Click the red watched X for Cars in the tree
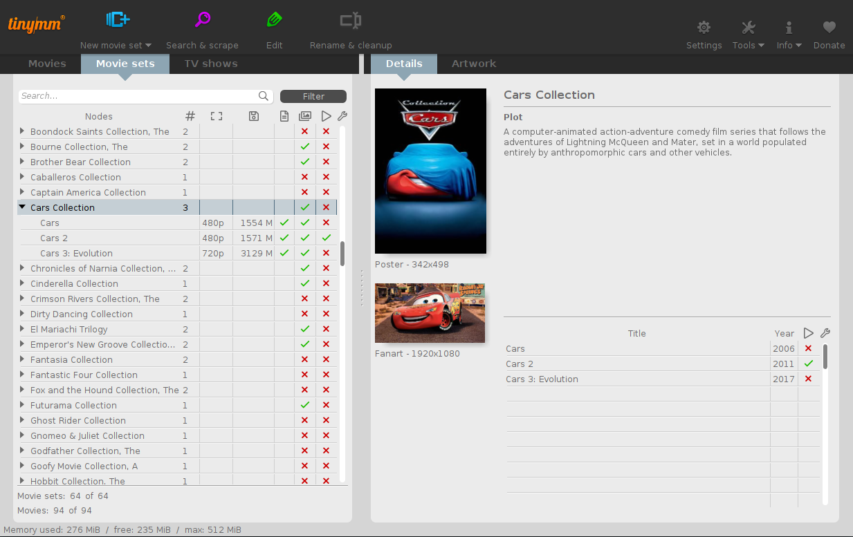 click(326, 223)
